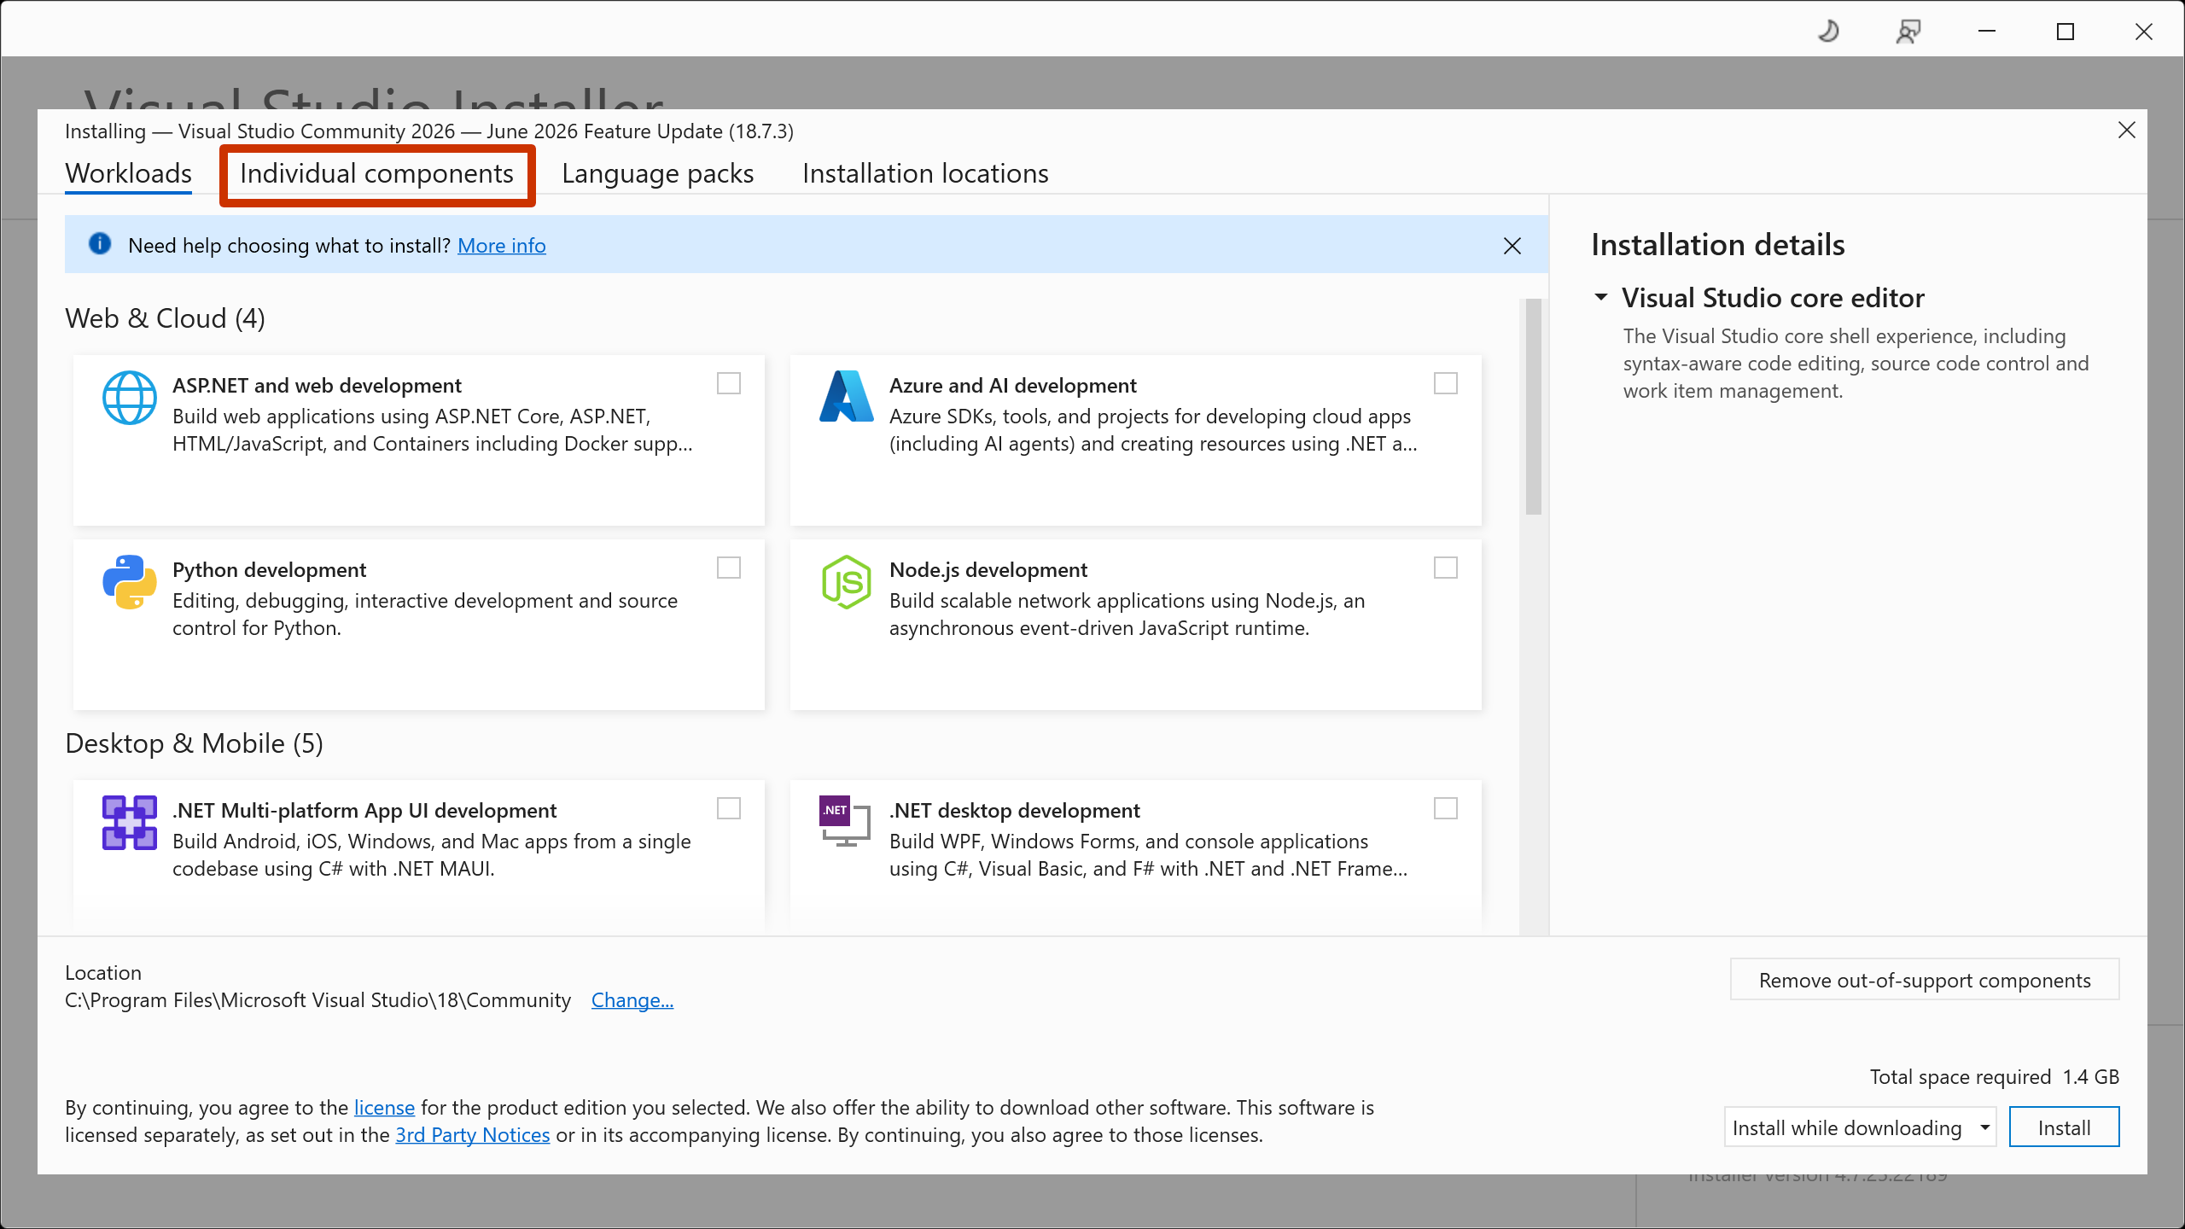Open Install while downloading dropdown
Screen dimensions: 2185x1229
click(x=1860, y=1127)
